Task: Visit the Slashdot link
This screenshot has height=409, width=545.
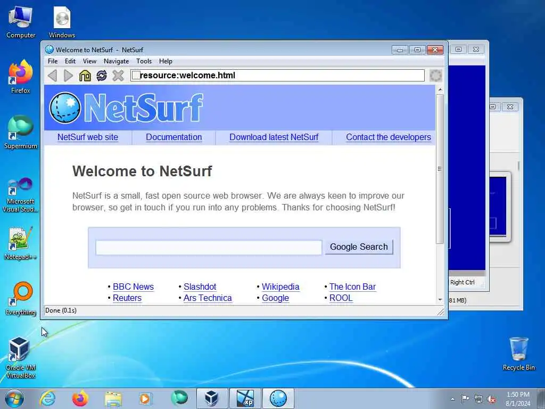Action: coord(200,287)
